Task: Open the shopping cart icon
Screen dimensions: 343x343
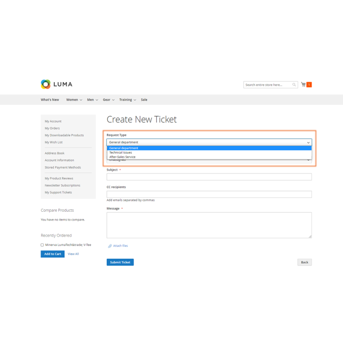Action: 303,85
